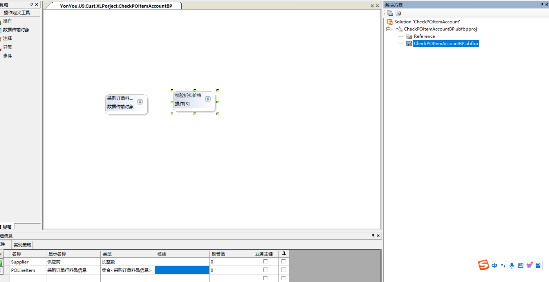Close the toolbox panel
Screen dimensions: 549x282
pos(37,5)
